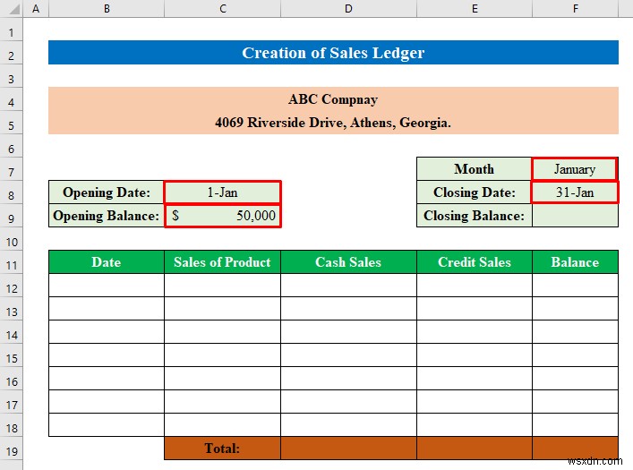
Task: Click the '4069 Riverside Drive, Athens, Georgia.' address
Action: [x=333, y=123]
